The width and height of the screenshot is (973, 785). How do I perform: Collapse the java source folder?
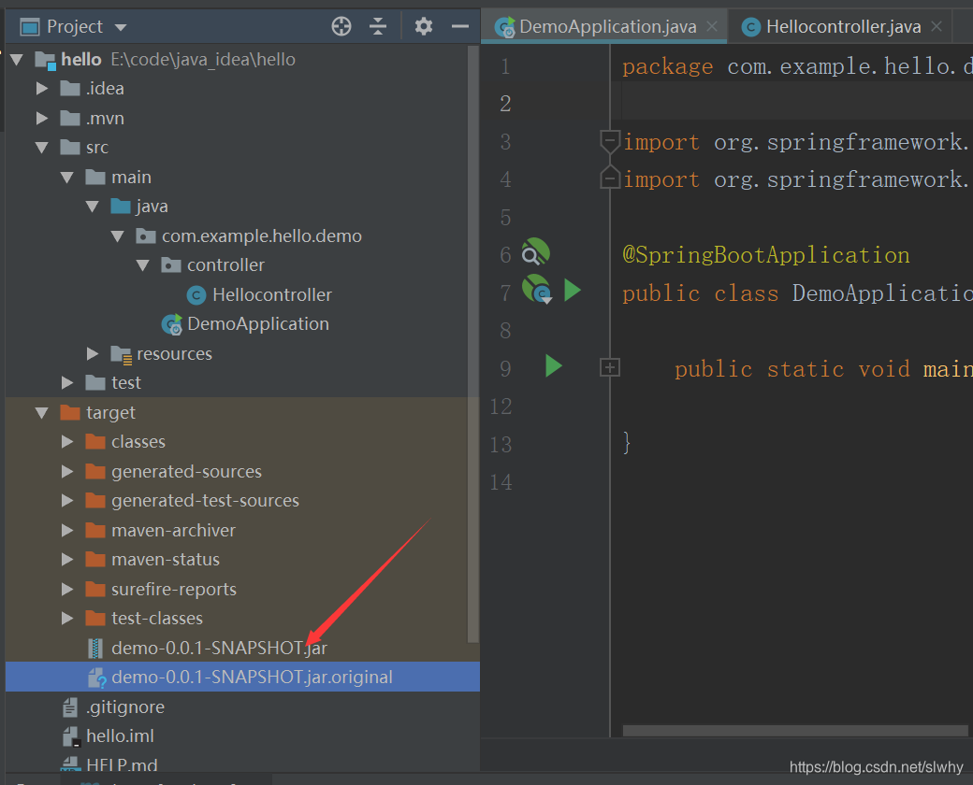[x=93, y=207]
